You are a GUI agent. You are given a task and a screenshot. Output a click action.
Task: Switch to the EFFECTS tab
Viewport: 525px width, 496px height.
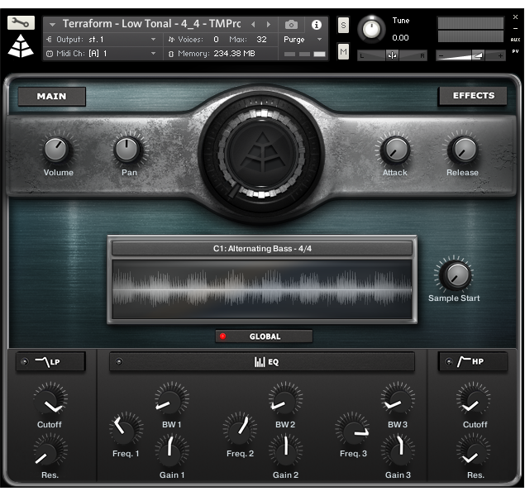pos(473,96)
